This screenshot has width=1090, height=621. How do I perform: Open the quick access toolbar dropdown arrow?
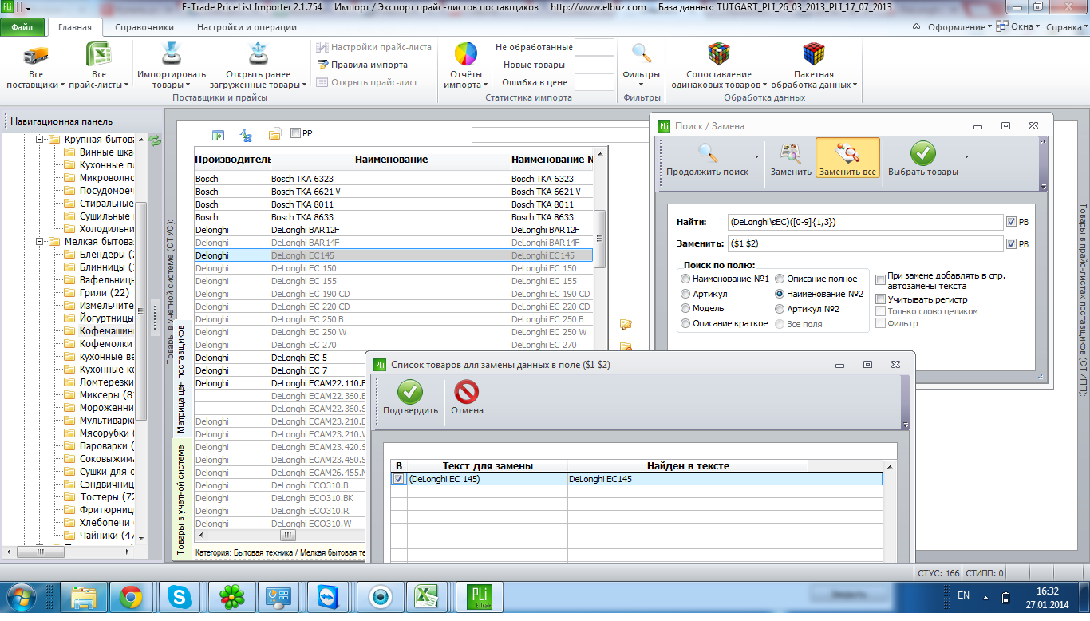pyautogui.click(x=29, y=7)
